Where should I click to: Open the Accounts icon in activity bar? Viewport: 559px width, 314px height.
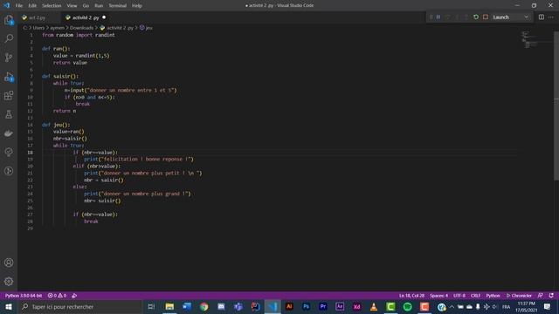9,263
